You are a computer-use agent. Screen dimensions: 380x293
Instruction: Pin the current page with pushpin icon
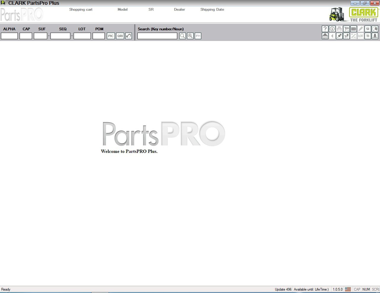click(x=339, y=36)
